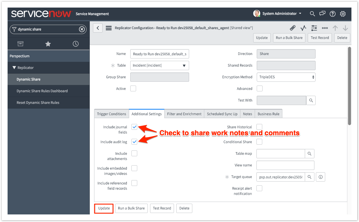Click top Test Record button
Screen dimensions: 359x222
point(320,38)
